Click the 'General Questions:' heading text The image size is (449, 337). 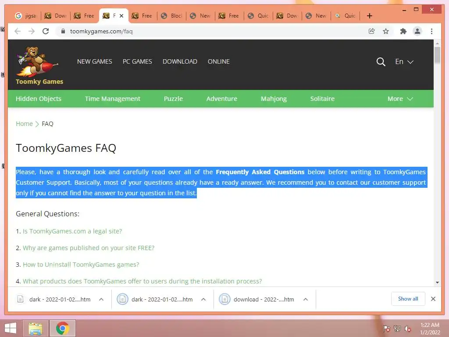(x=47, y=214)
